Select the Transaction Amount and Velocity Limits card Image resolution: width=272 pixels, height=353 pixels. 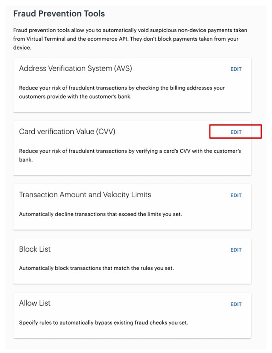[x=132, y=206]
